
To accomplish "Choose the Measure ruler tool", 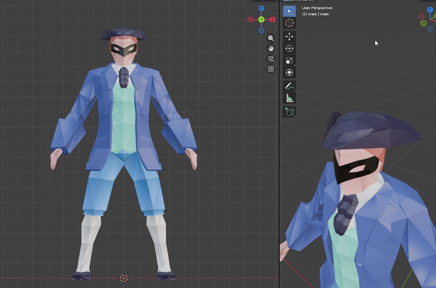I will point(289,98).
